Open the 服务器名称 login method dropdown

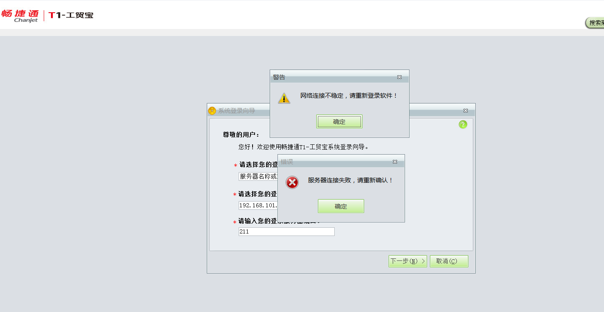coord(258,176)
